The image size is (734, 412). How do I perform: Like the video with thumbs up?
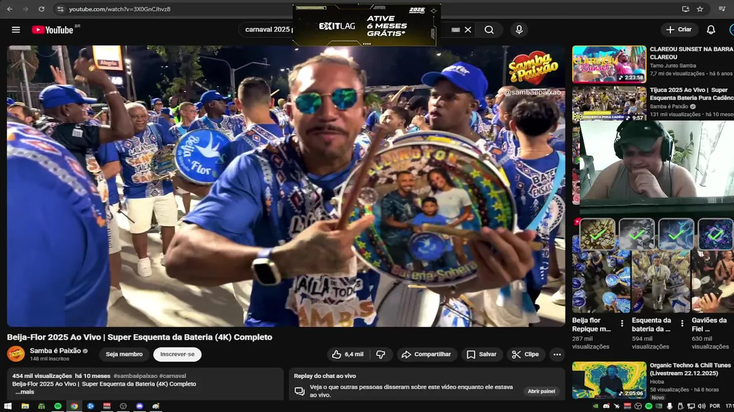(348, 354)
